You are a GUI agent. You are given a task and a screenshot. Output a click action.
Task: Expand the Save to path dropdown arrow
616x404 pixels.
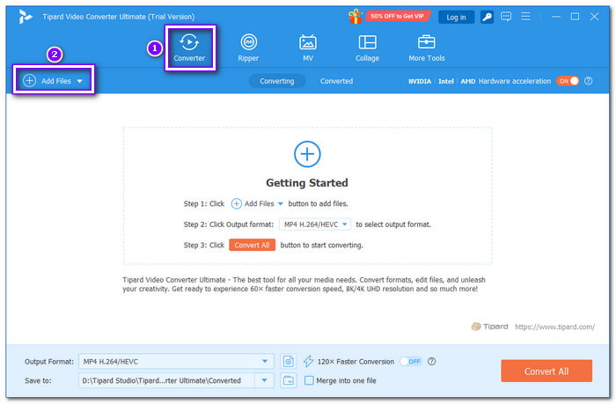coord(264,380)
